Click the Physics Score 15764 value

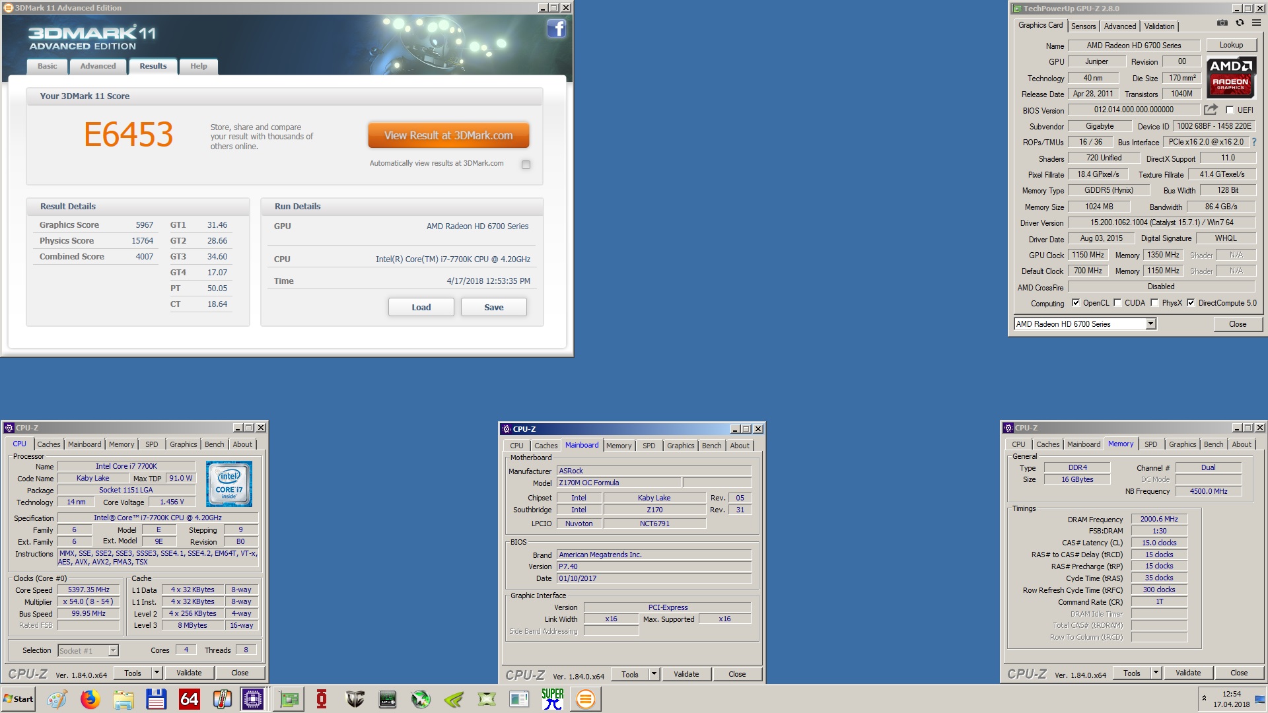(142, 241)
